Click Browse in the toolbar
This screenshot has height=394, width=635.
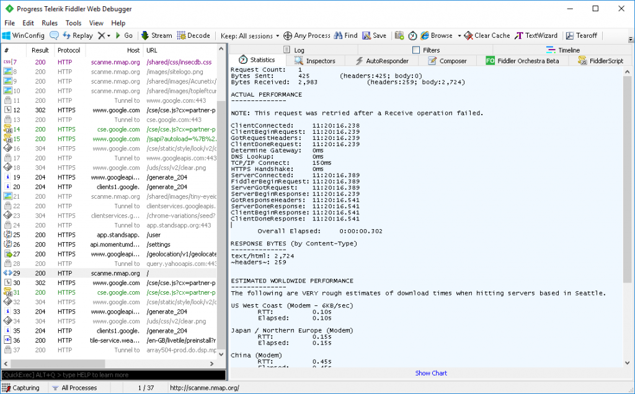(x=437, y=35)
